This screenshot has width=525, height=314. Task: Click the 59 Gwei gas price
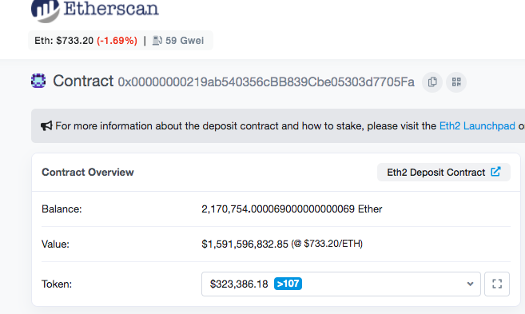(x=185, y=41)
